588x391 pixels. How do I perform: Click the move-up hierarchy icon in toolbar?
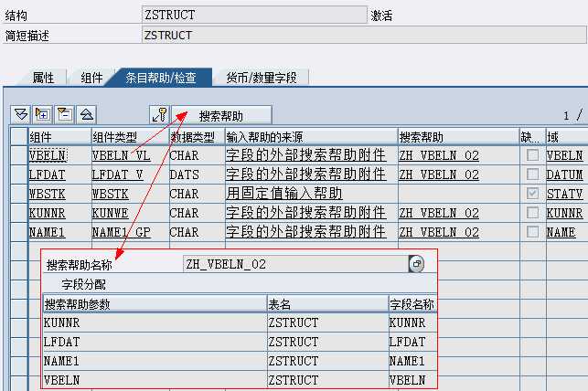pos(86,114)
